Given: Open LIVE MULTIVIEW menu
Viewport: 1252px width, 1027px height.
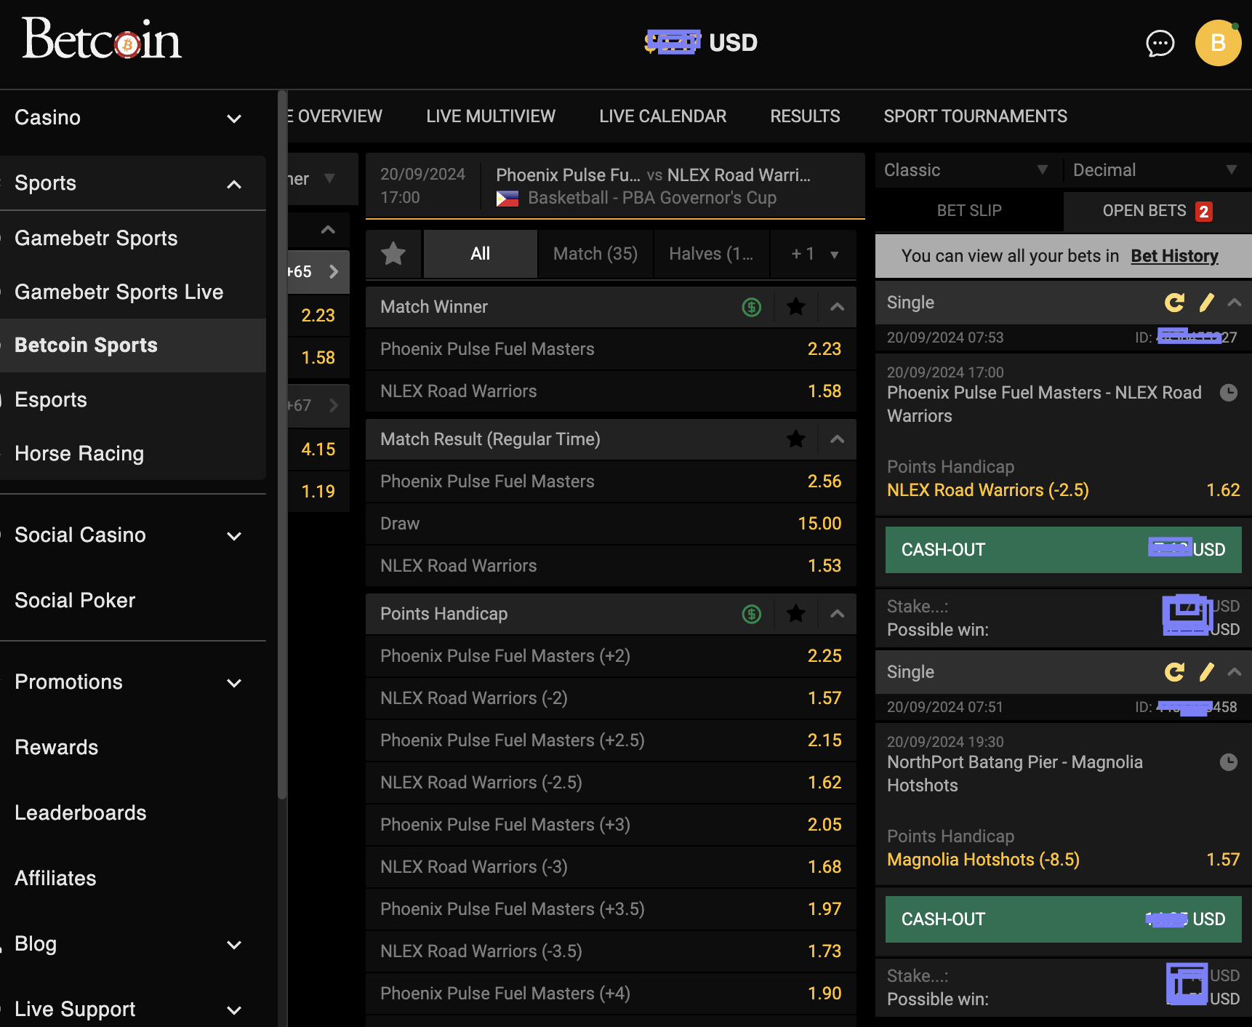Looking at the screenshot, I should [x=491, y=116].
